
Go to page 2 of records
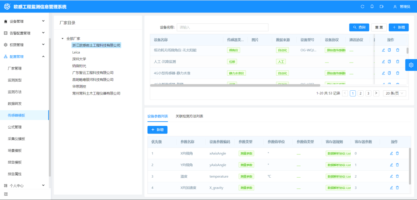360,93
